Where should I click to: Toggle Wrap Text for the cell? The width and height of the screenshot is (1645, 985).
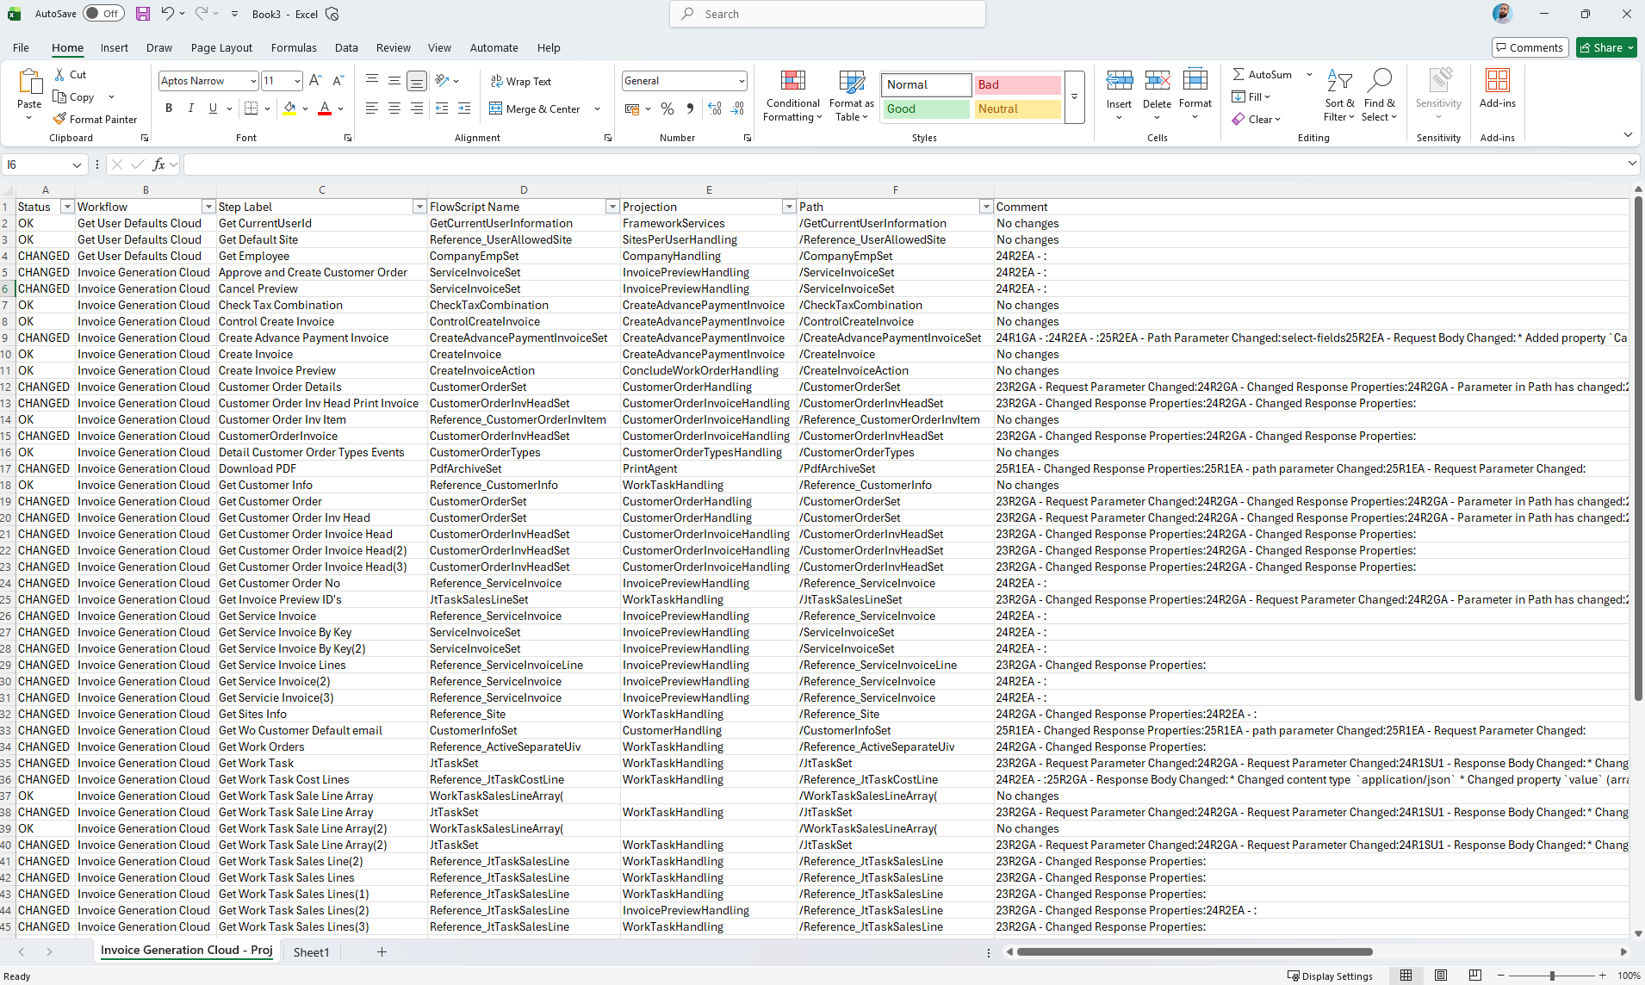point(521,82)
